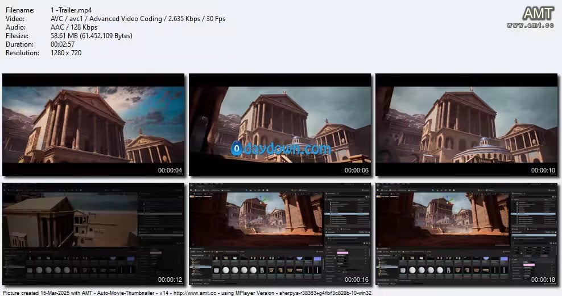Image resolution: width=562 pixels, height=296 pixels.
Task: Select the filename value 1 -Trailer.mp4
Action: tap(71, 10)
